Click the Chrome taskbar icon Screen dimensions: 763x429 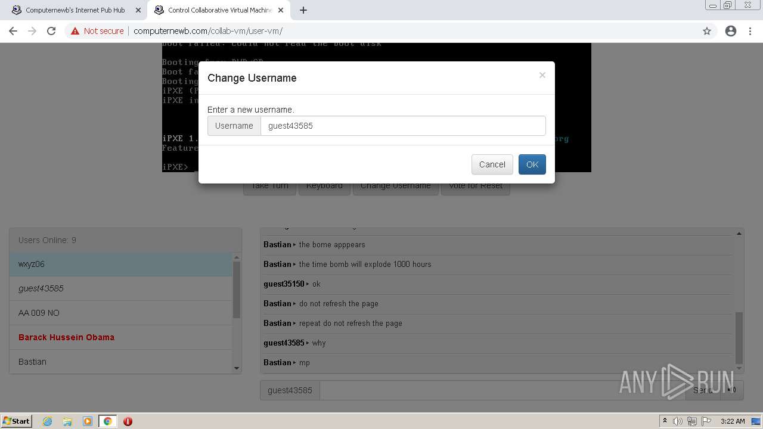(x=107, y=421)
